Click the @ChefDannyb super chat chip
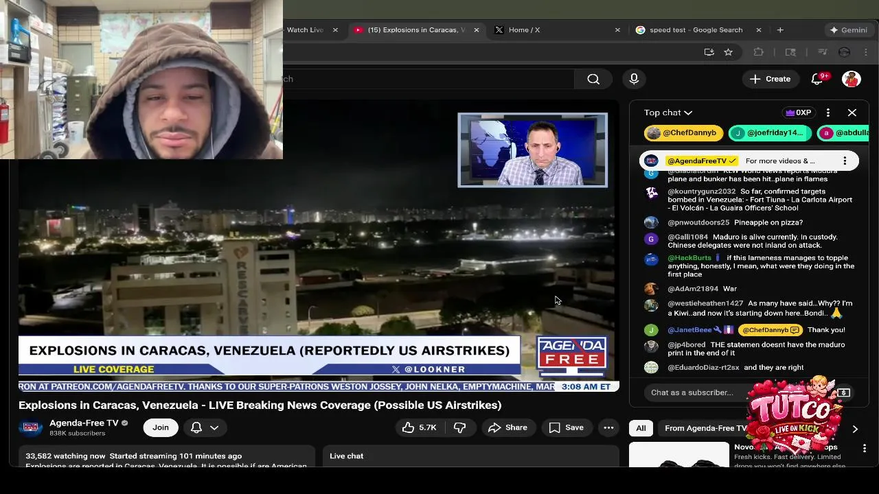Viewport: 879px width, 494px height. tap(683, 133)
